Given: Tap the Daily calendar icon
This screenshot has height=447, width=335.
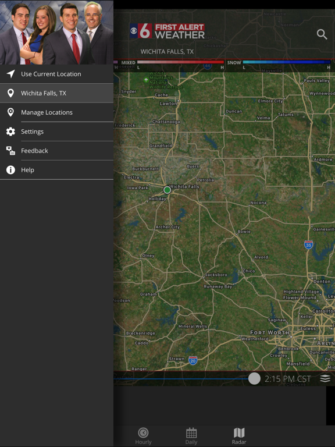Looking at the screenshot, I should coord(191,432).
